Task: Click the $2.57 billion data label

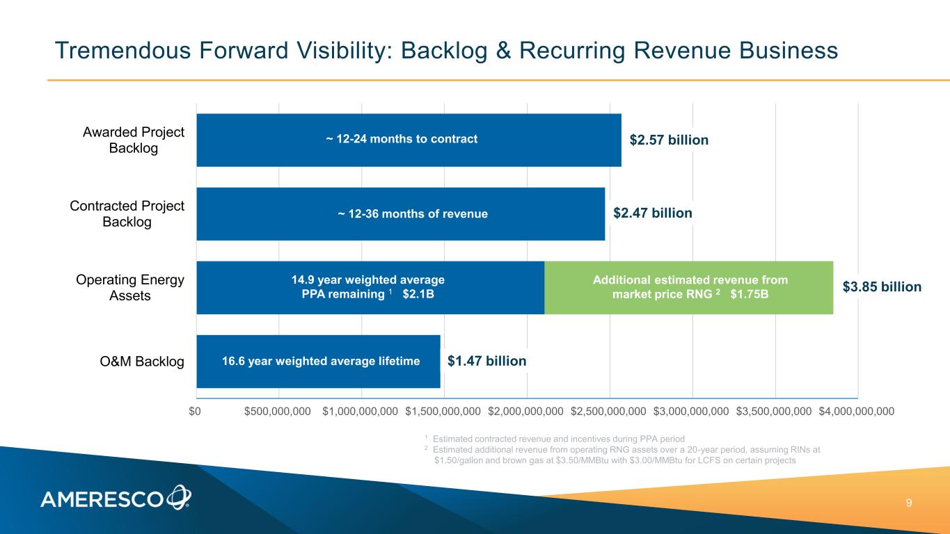Action: (669, 140)
